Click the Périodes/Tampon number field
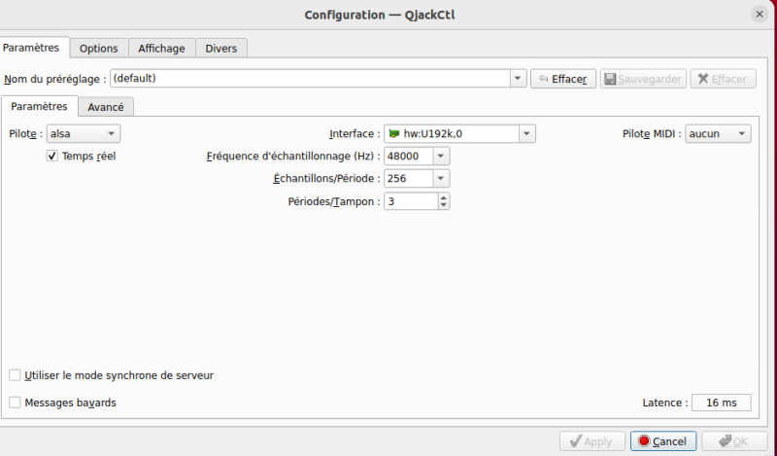 [x=411, y=201]
